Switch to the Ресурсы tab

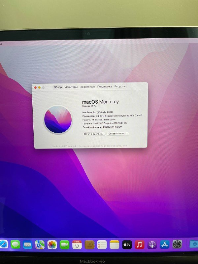[120, 86]
